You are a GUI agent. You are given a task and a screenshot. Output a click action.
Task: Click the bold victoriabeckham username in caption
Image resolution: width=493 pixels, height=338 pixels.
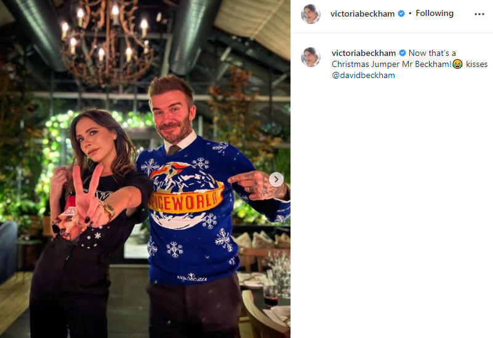(364, 53)
